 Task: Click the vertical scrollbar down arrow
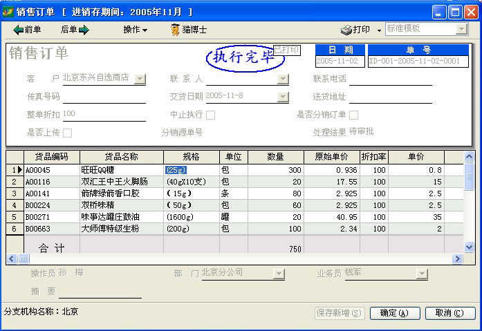click(469, 247)
